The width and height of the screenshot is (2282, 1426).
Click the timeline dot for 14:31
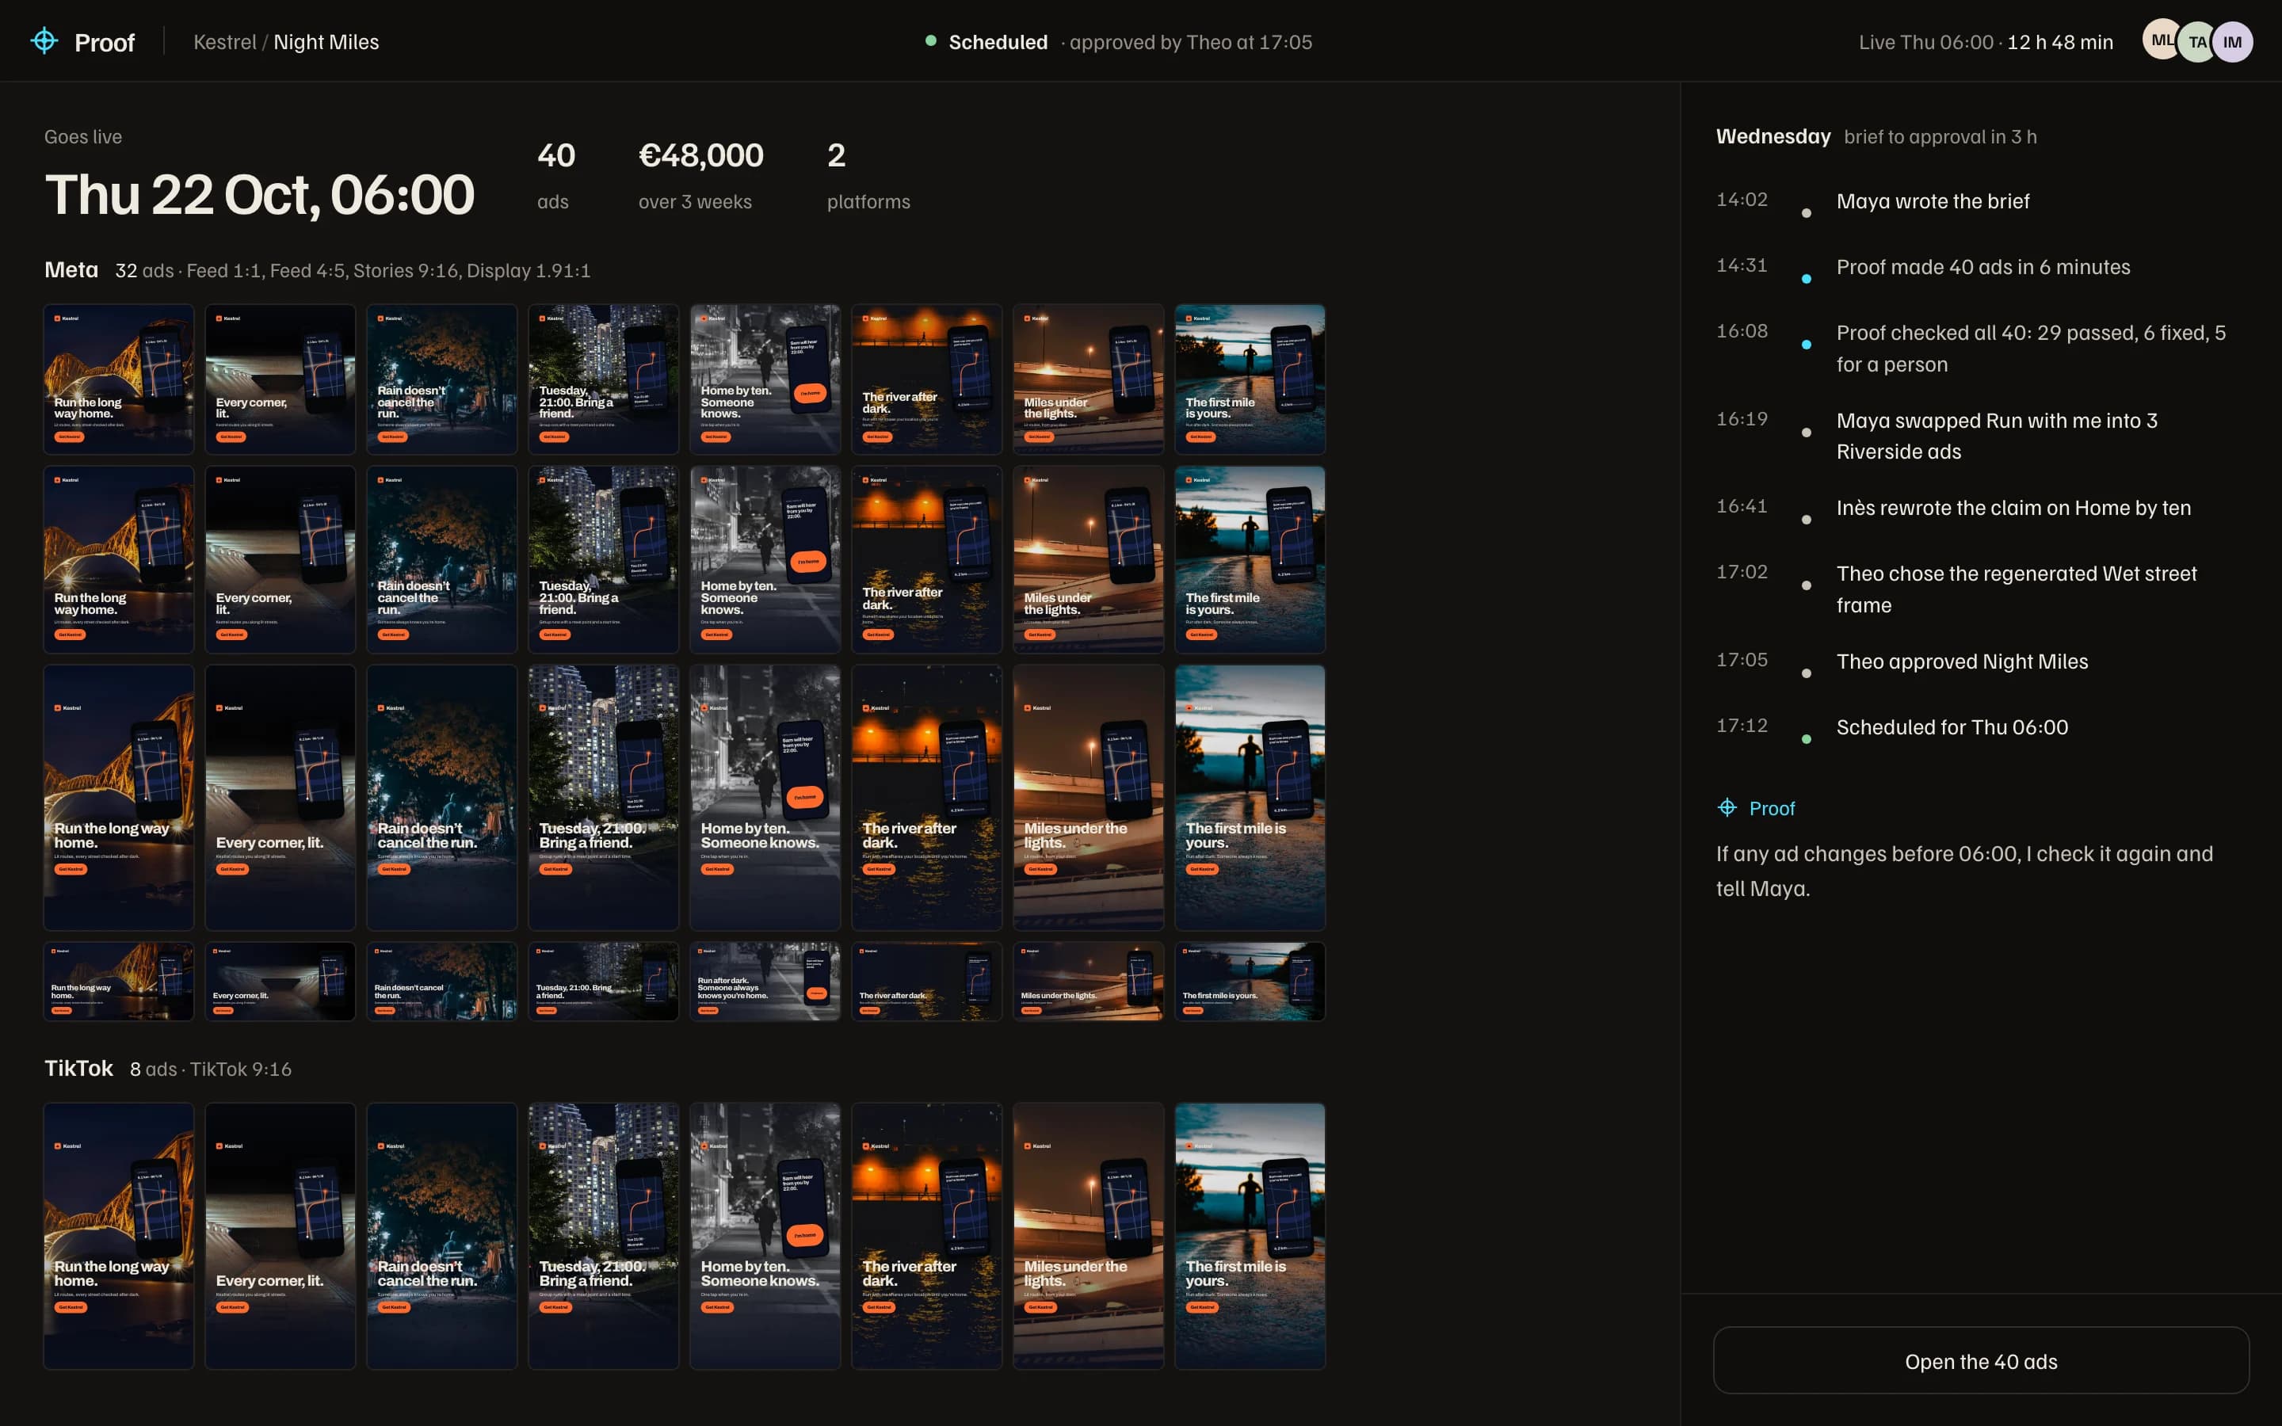pyautogui.click(x=1806, y=279)
